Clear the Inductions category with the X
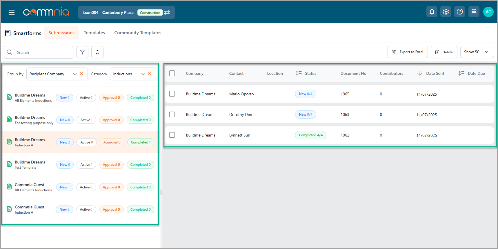The height and width of the screenshot is (249, 498). pos(150,74)
